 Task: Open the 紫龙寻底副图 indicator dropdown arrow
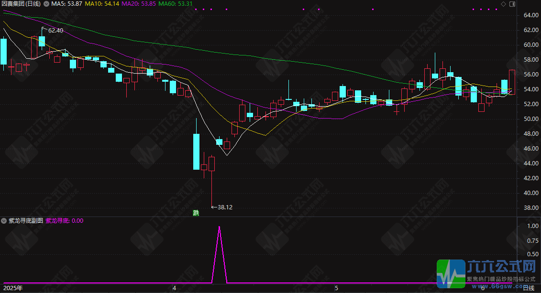[x=4, y=221]
